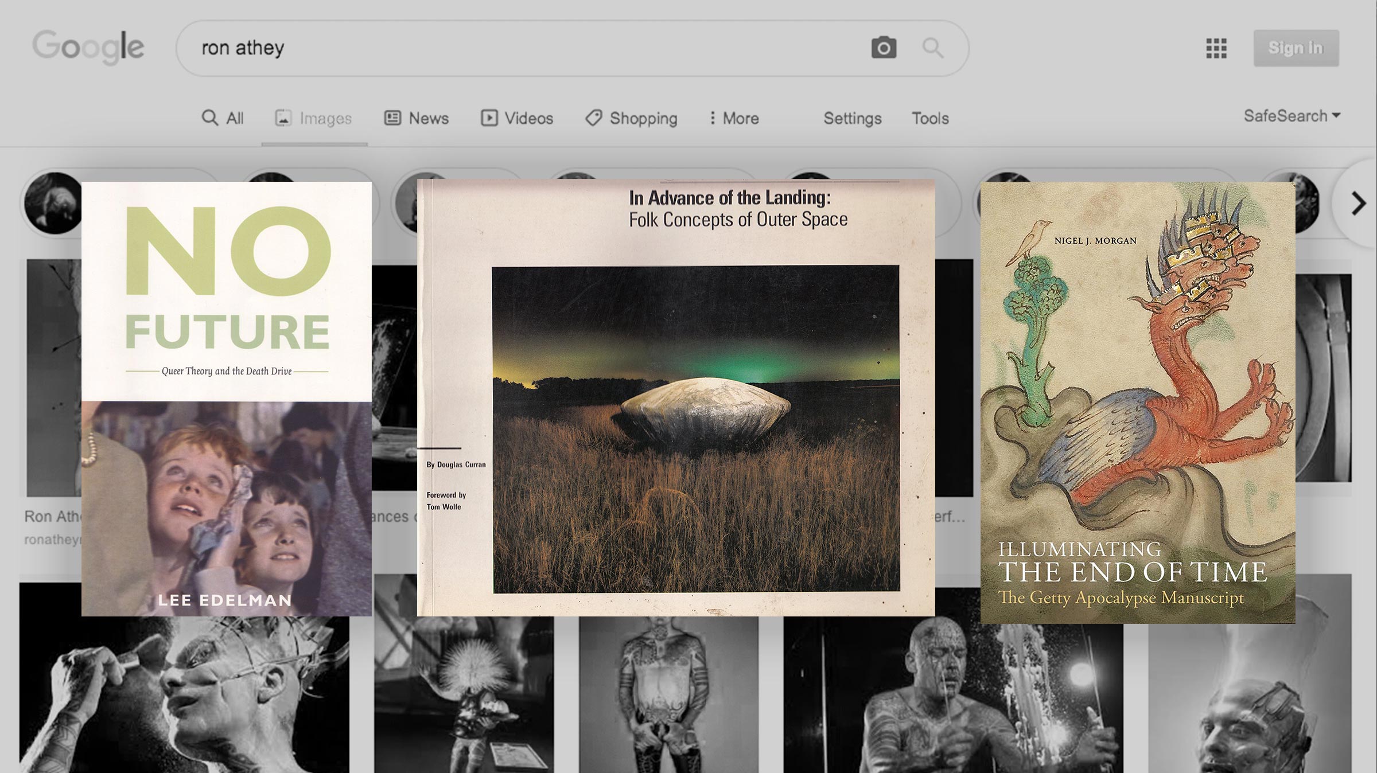This screenshot has height=773, width=1377.
Task: Open the photo of the man applying makeup in a wire crown
Action: [x=184, y=695]
